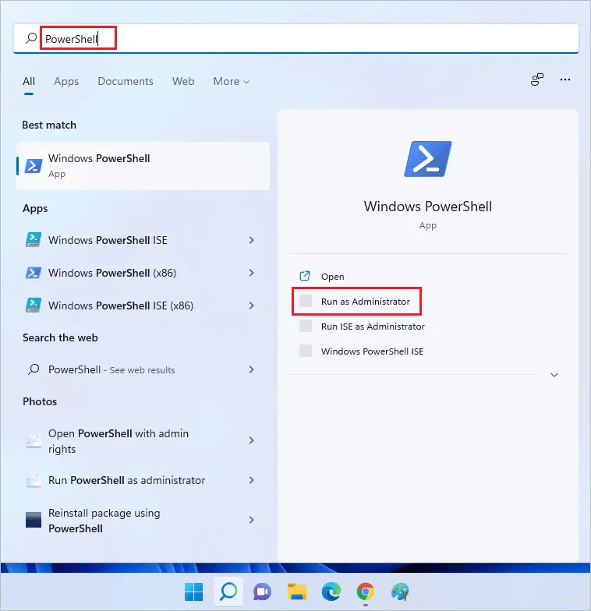
Task: Click the Open action's external-link icon
Action: [305, 276]
